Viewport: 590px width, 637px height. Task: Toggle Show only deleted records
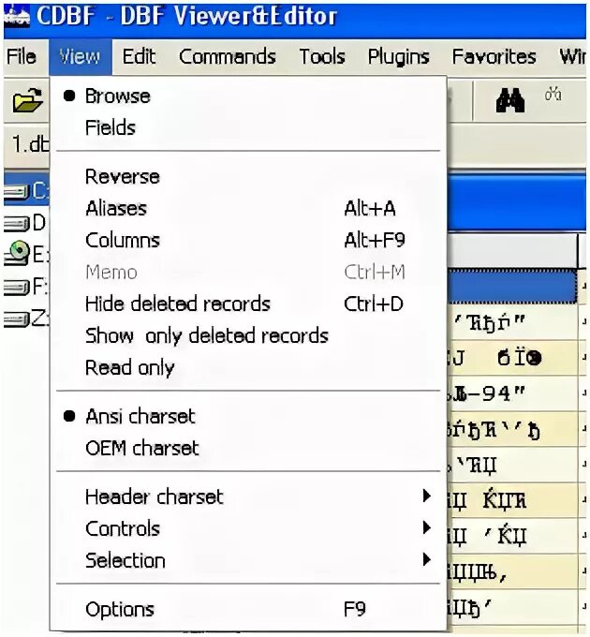(248, 335)
